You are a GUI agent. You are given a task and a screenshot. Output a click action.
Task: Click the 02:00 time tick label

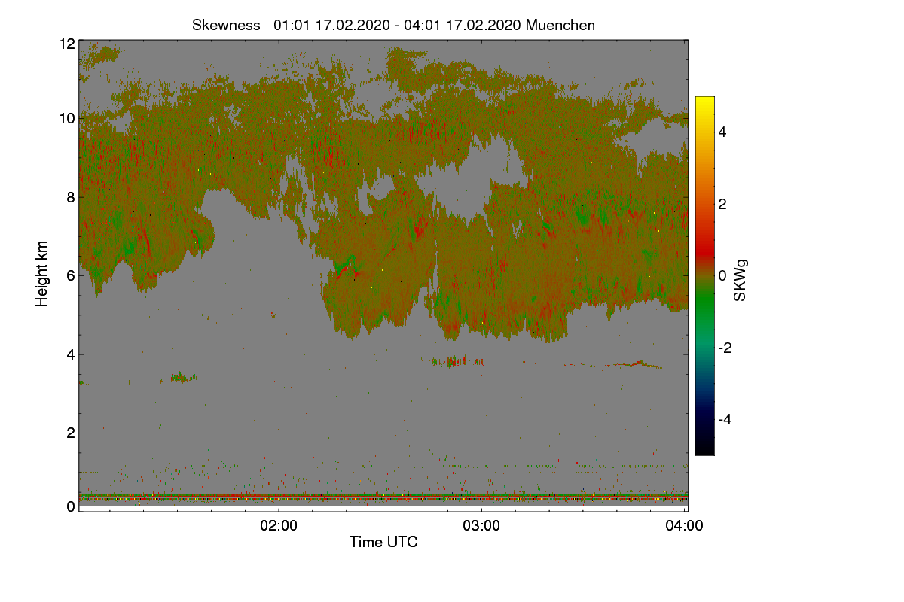point(279,526)
